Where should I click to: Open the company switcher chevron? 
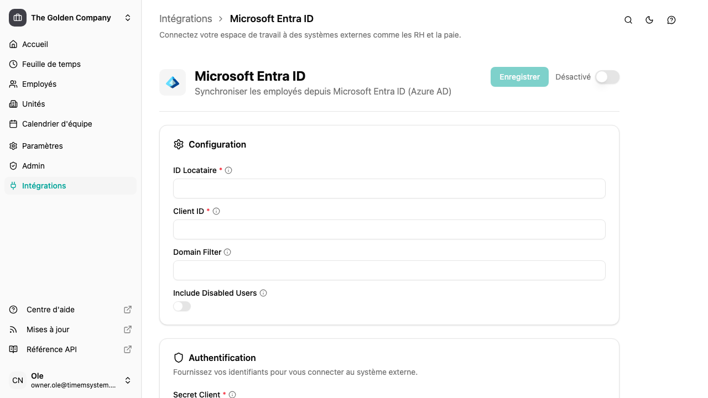128,17
